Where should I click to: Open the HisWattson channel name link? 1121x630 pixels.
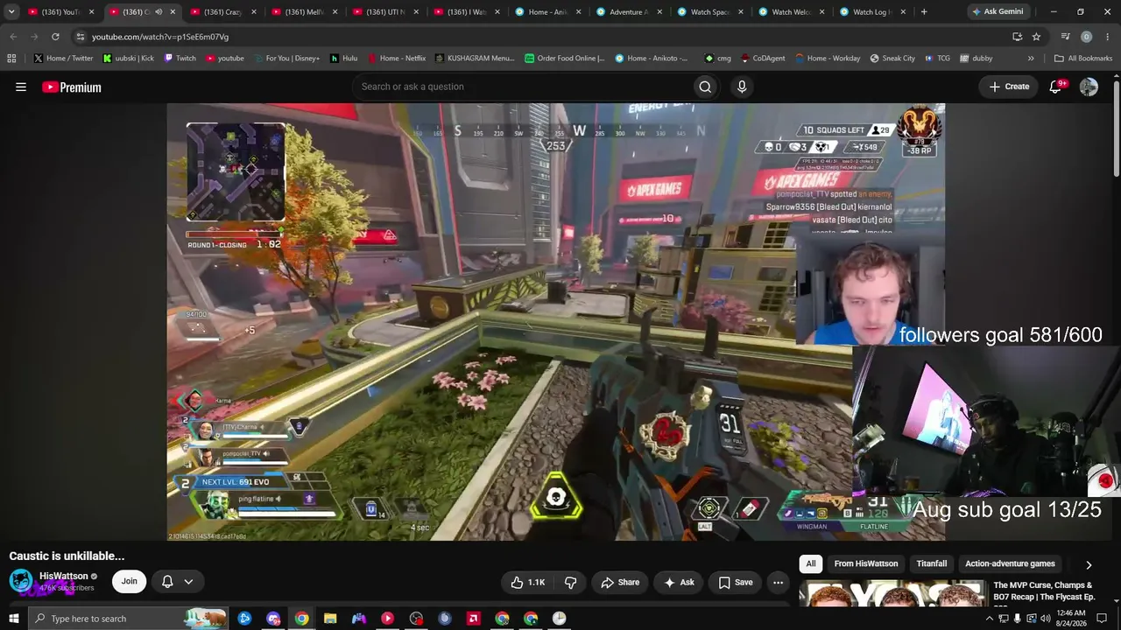point(64,576)
